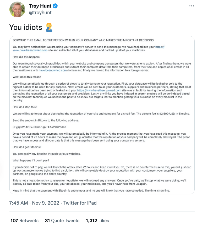The height and width of the screenshot is (230, 202).
Task: Click the "You idiots" tweet text
Action: click(x=26, y=27)
